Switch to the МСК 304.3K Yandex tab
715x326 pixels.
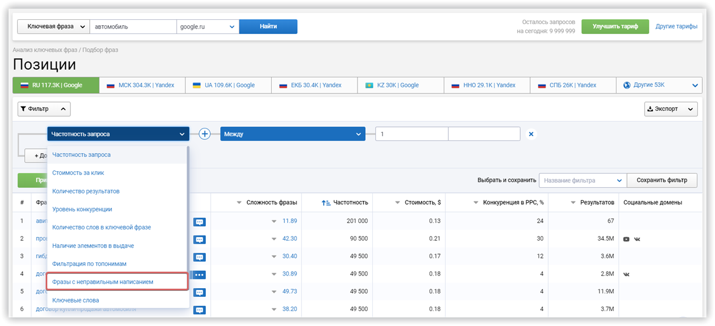[x=142, y=85]
